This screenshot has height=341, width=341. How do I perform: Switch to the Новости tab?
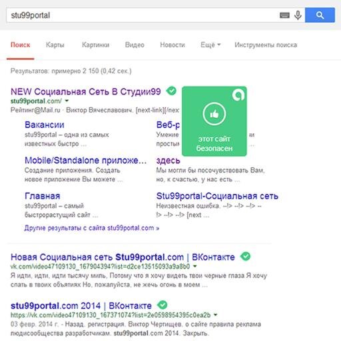click(172, 45)
